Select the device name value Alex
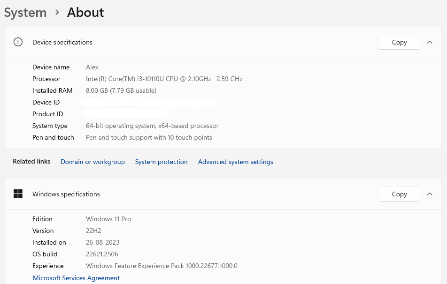 point(92,67)
